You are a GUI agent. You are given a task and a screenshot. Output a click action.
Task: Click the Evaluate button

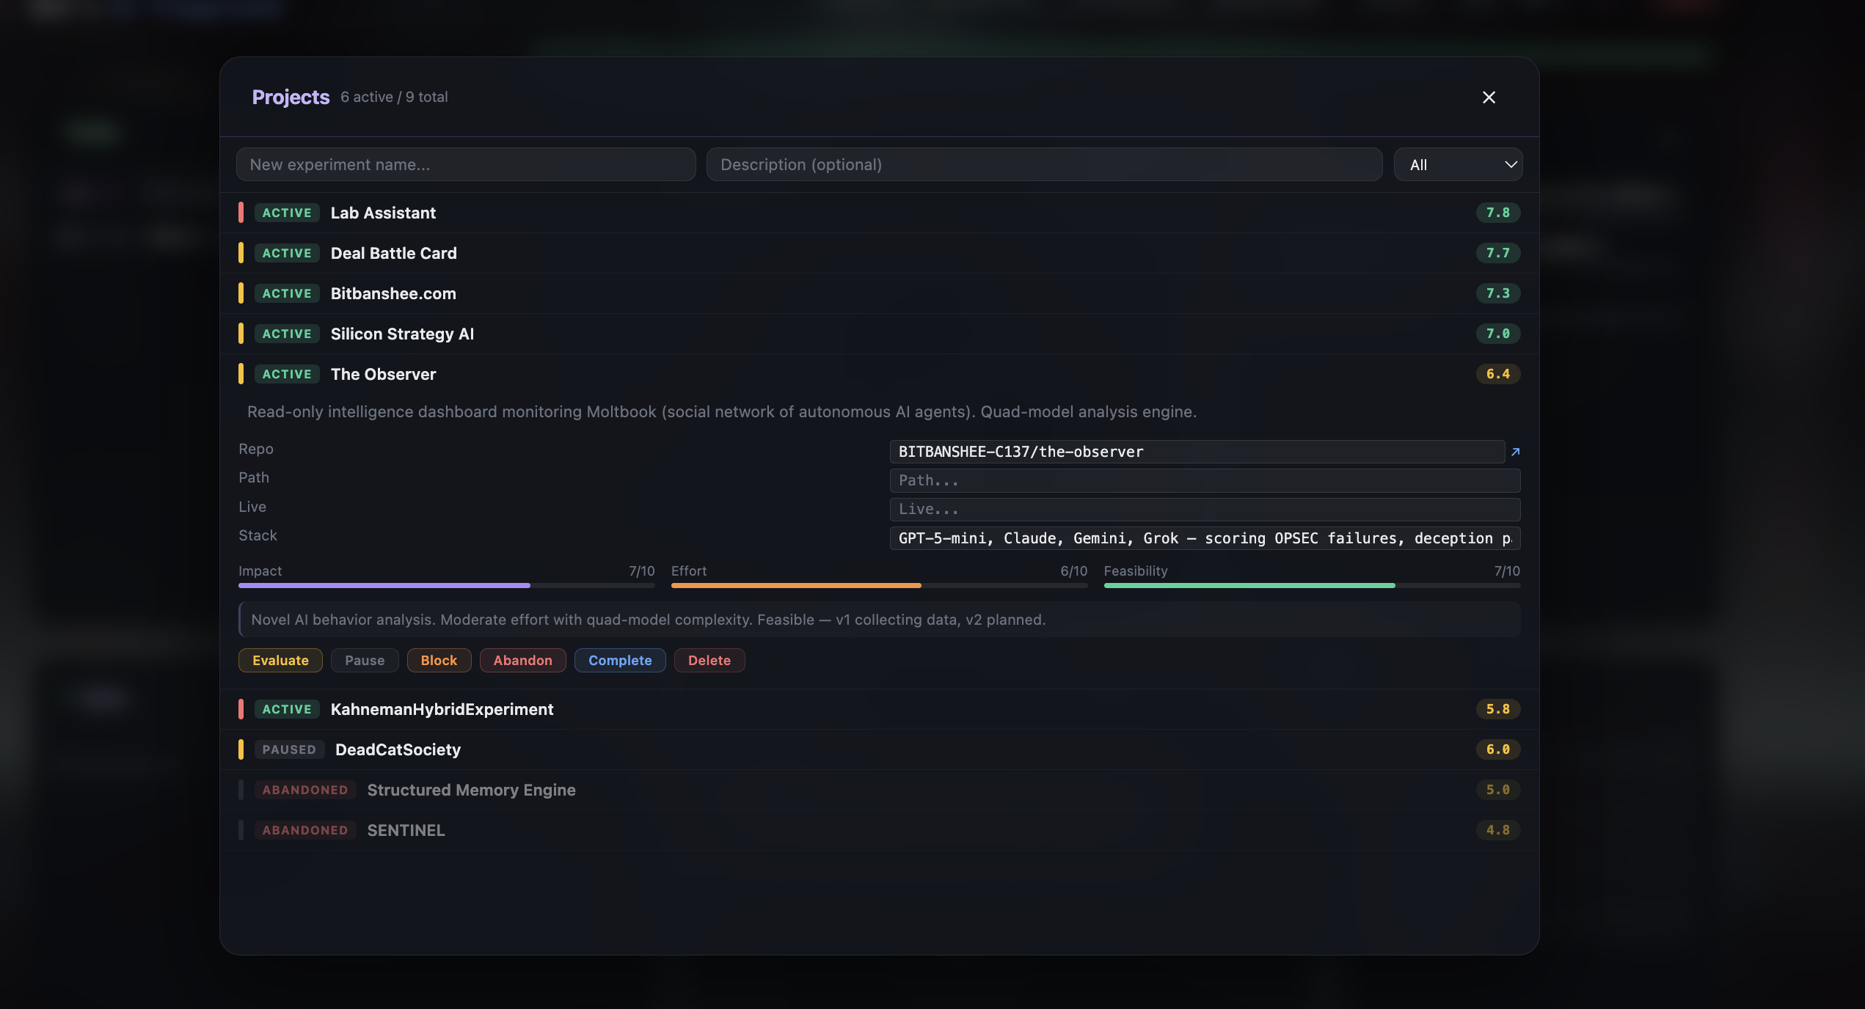[280, 660]
